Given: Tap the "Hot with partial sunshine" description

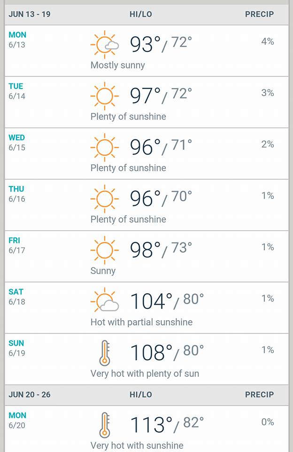Looking at the screenshot, I should pos(141,322).
